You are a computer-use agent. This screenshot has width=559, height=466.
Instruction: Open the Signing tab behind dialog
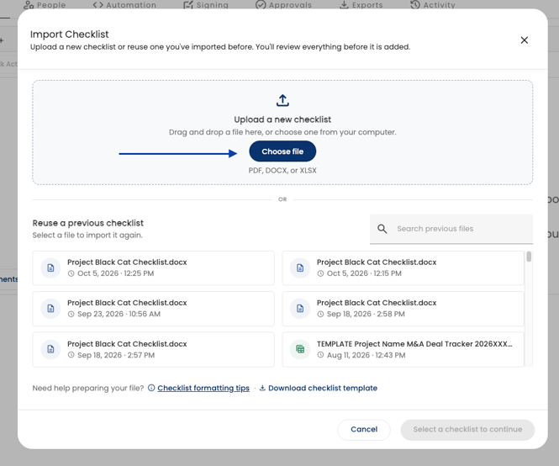tap(206, 5)
